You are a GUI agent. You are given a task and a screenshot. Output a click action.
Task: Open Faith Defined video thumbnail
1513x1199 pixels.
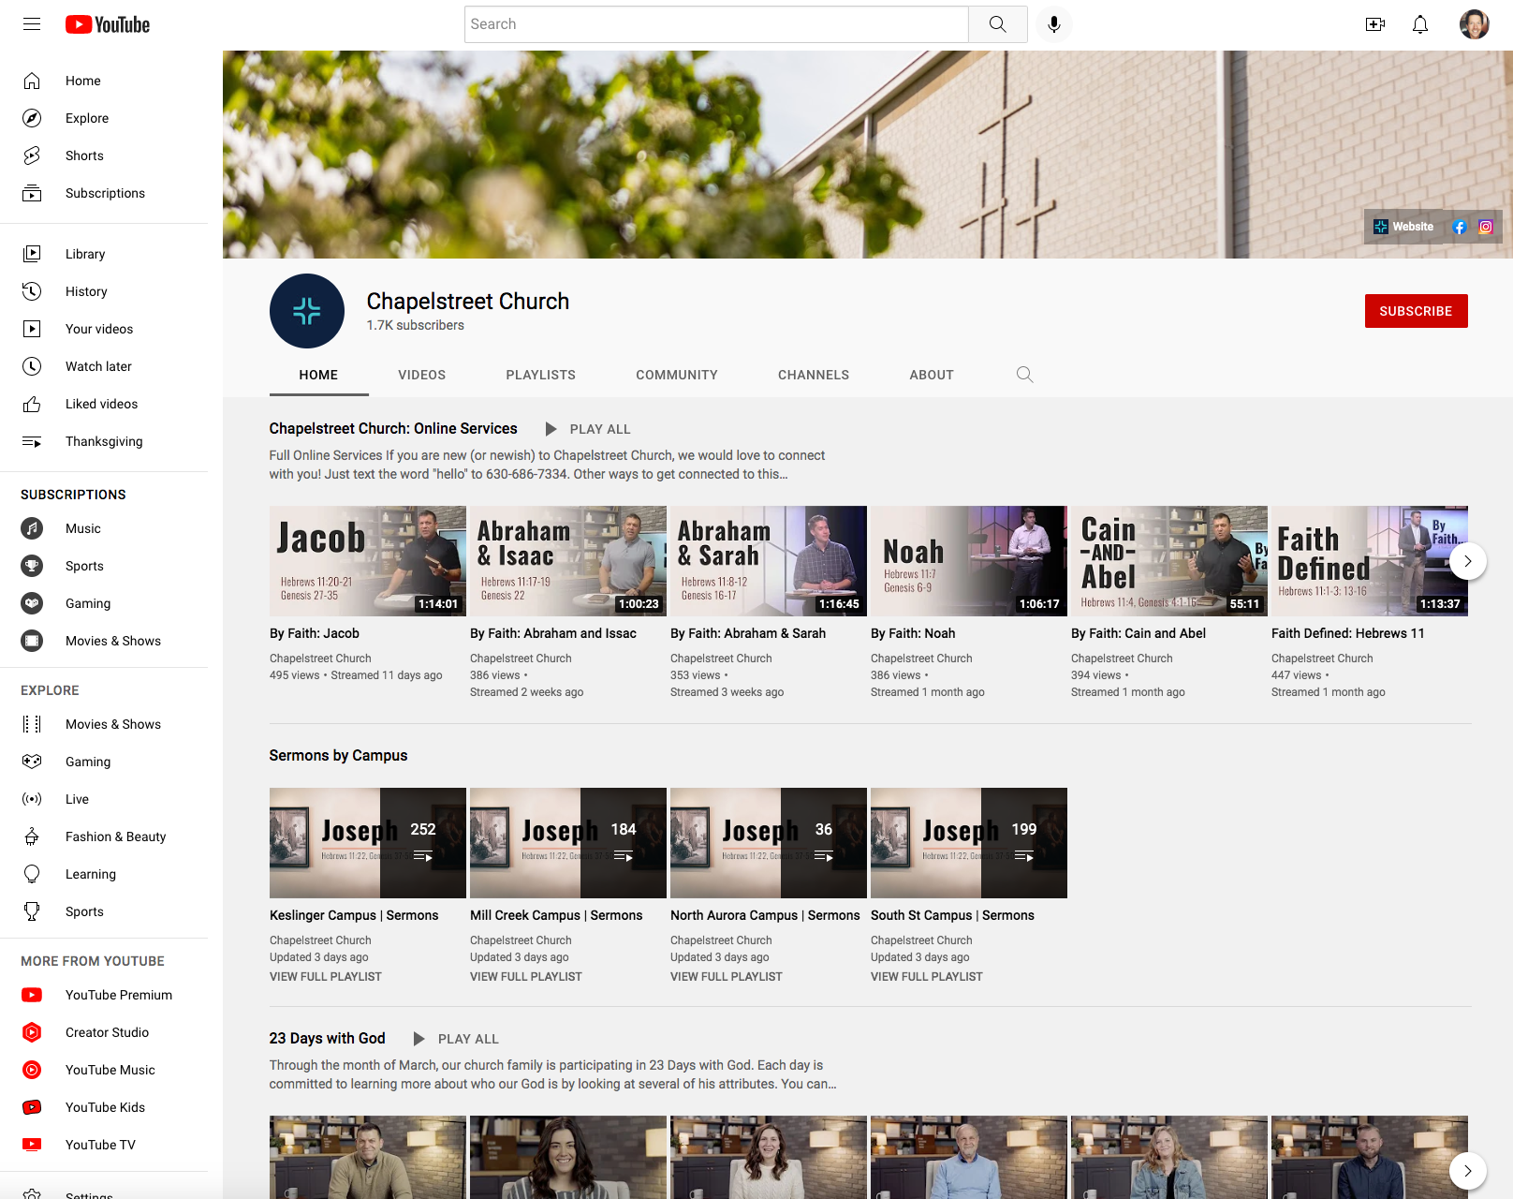click(x=1370, y=561)
